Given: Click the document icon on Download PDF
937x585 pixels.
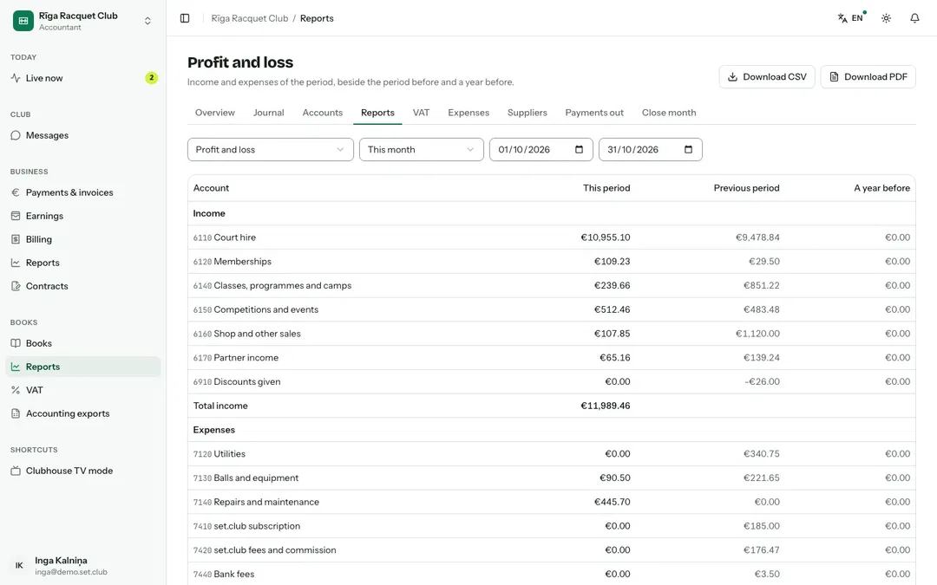Looking at the screenshot, I should tap(835, 77).
